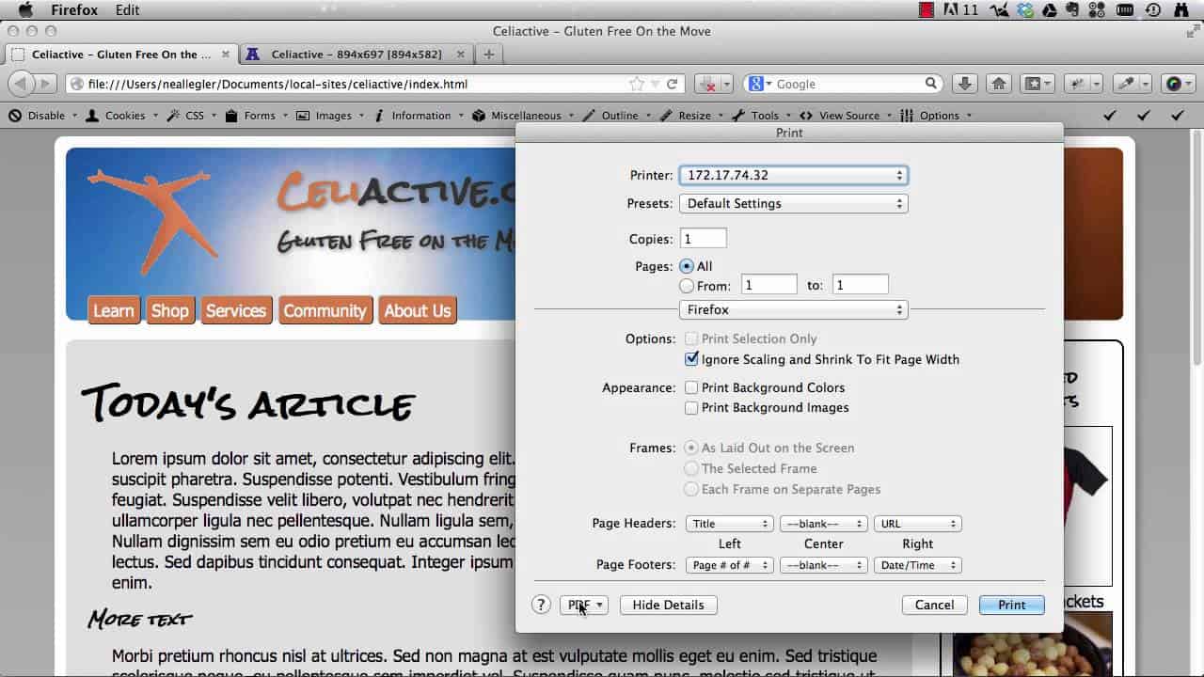Select the All pages radio button

[x=687, y=266]
